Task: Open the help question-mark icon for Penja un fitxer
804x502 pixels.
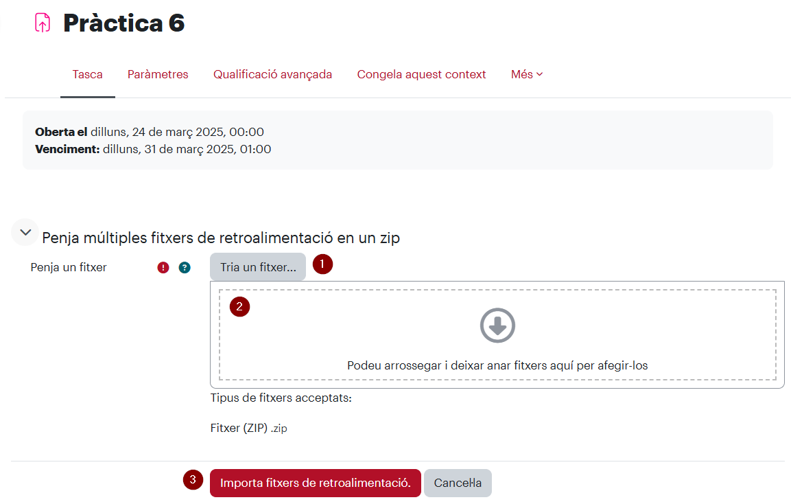Action: click(x=185, y=267)
